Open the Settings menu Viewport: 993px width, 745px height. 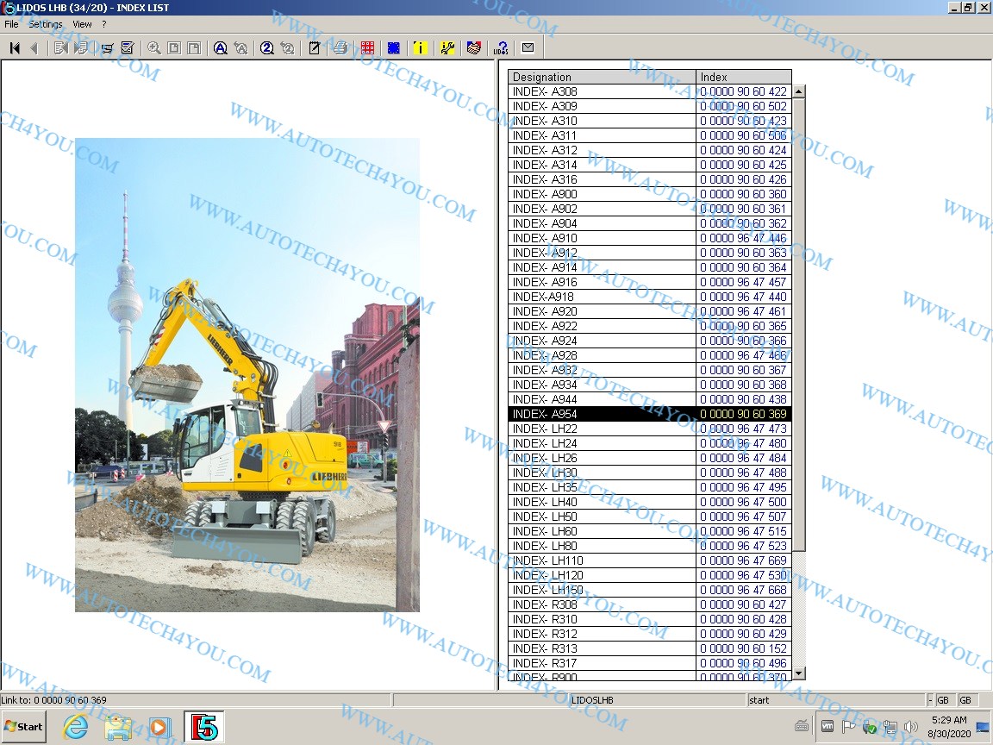pos(46,24)
